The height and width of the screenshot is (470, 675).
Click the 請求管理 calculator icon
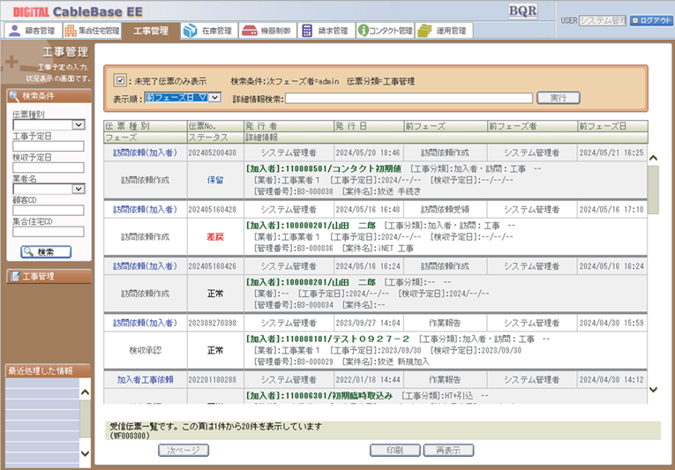click(x=307, y=31)
